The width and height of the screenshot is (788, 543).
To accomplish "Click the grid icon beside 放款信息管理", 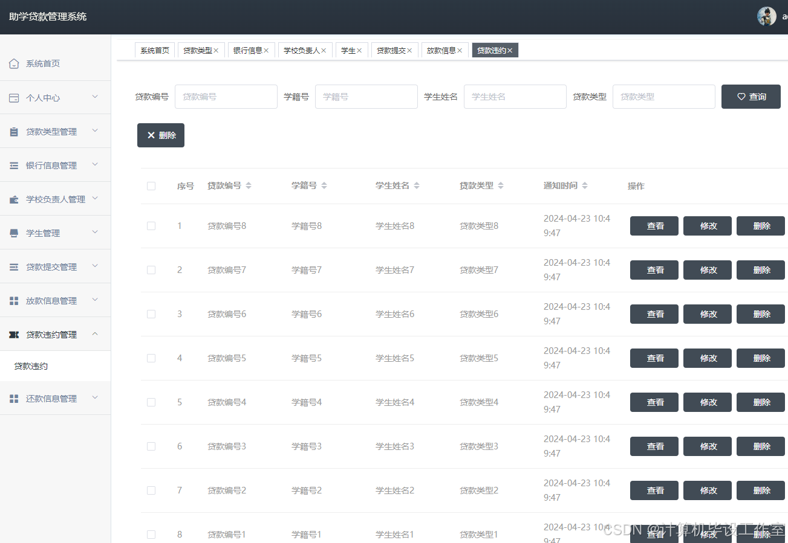I will (14, 301).
